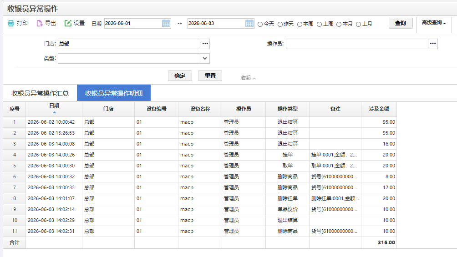Select the 上周 radio button
The image size is (457, 257).
[x=320, y=24]
